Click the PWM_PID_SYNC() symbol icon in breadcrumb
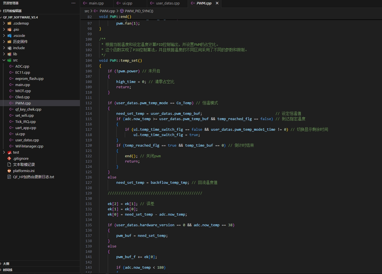 [122, 11]
